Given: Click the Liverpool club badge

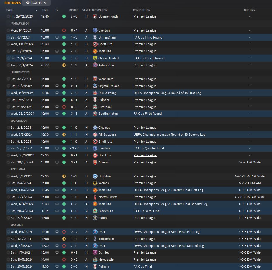Looking at the screenshot, I should 95,107.
